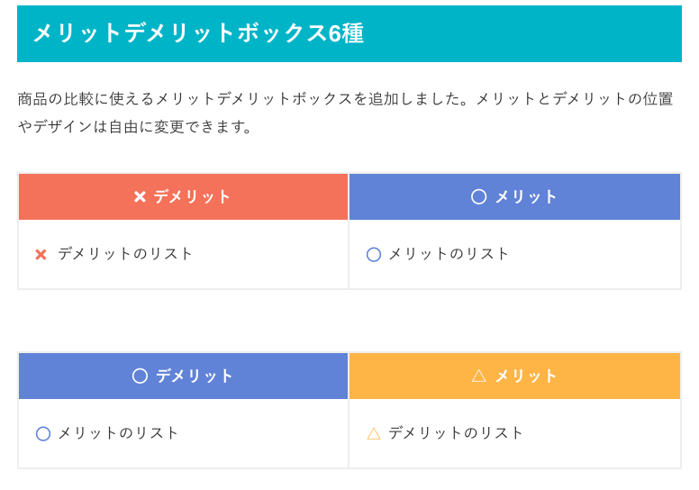The height and width of the screenshot is (490, 699).
Task: Click the intro paragraph starting with 商品の比較に
Action: [346, 113]
